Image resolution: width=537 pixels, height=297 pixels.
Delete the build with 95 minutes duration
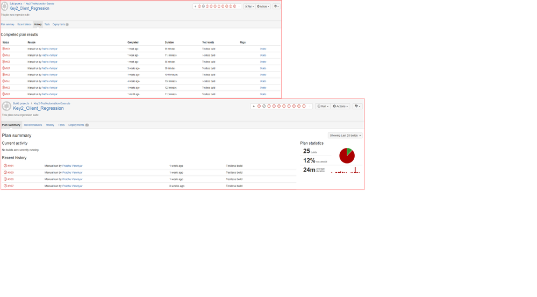[x=263, y=49]
